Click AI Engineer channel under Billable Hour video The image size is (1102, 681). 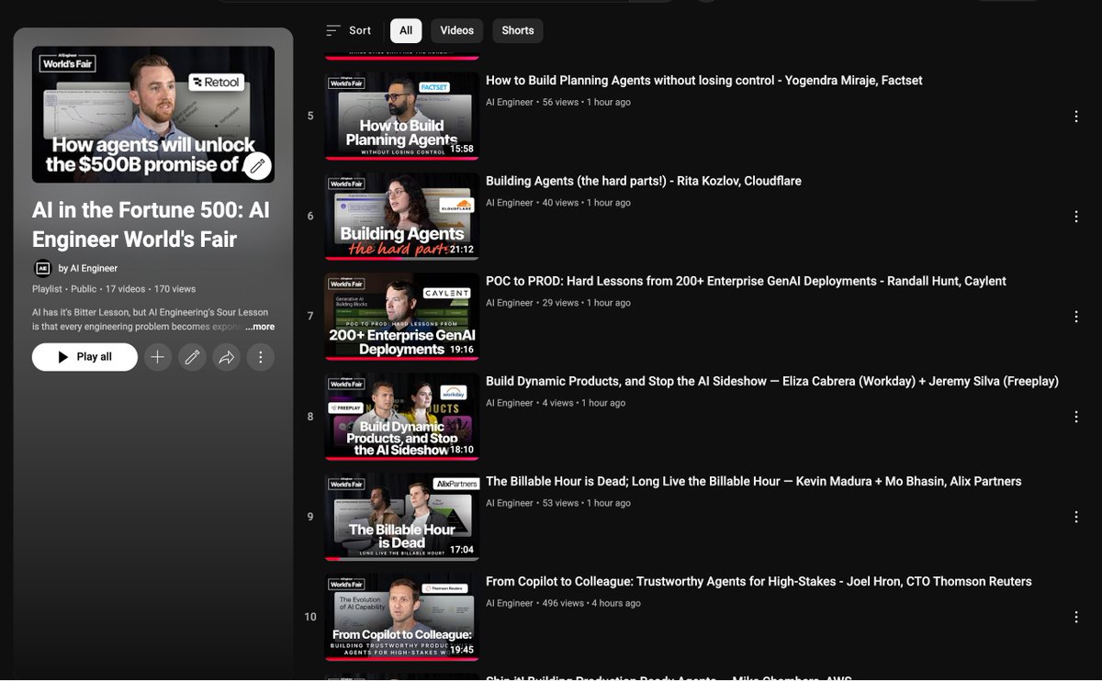click(510, 503)
